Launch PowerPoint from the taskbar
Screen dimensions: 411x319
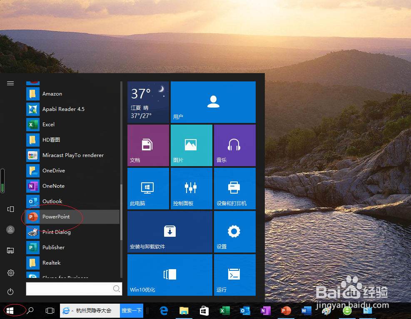click(x=286, y=311)
